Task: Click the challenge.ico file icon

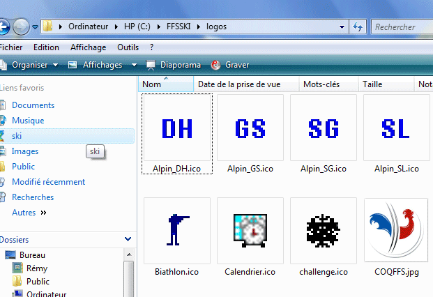Action: [324, 231]
